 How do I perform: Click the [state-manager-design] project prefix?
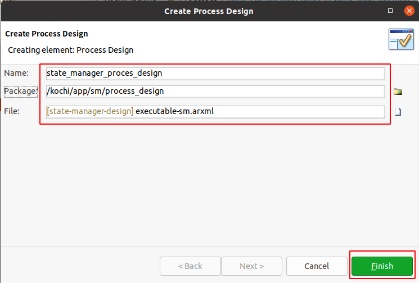pos(90,111)
